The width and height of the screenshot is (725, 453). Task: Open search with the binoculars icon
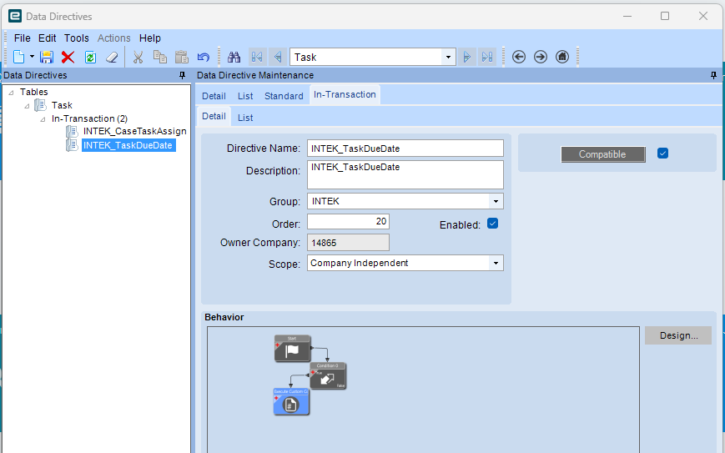click(234, 57)
